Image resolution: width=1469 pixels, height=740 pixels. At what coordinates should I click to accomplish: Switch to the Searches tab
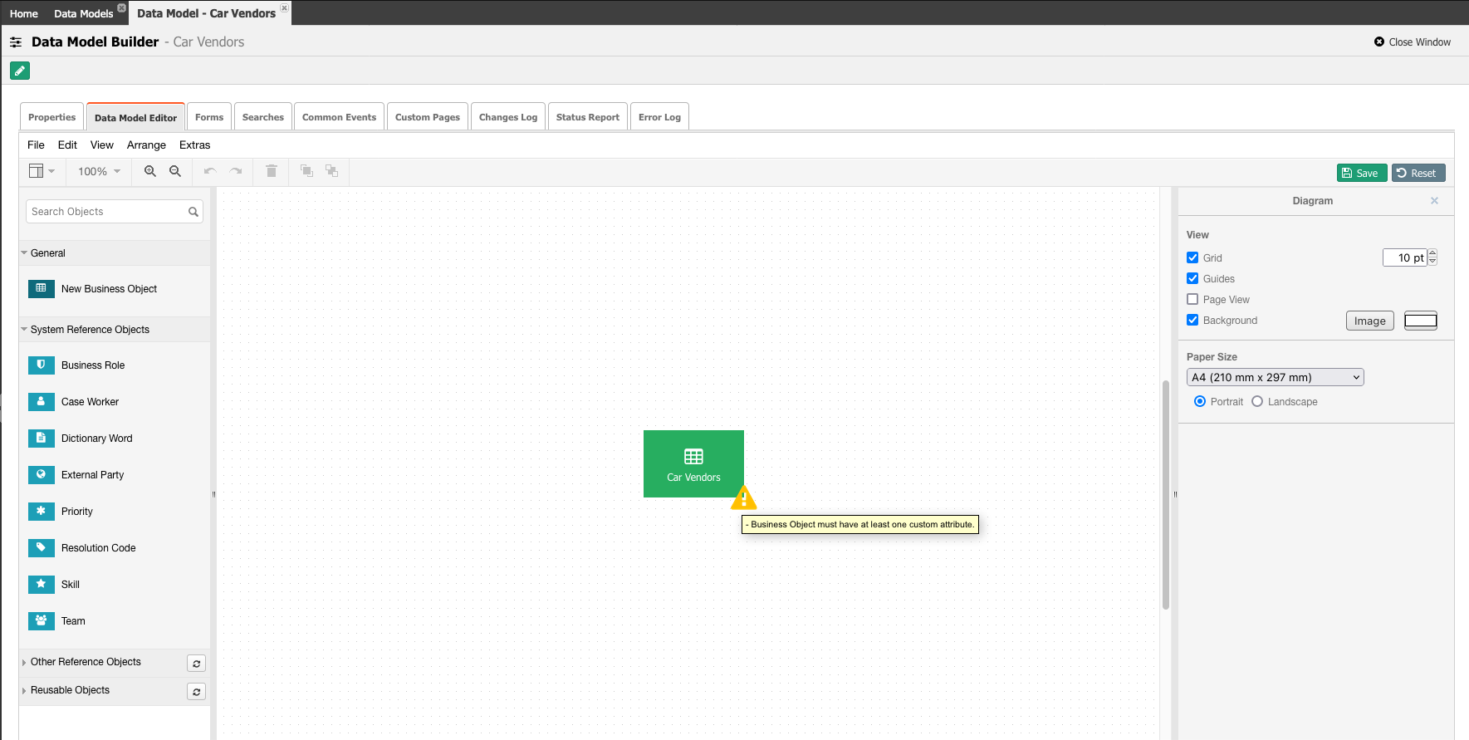[x=263, y=117]
